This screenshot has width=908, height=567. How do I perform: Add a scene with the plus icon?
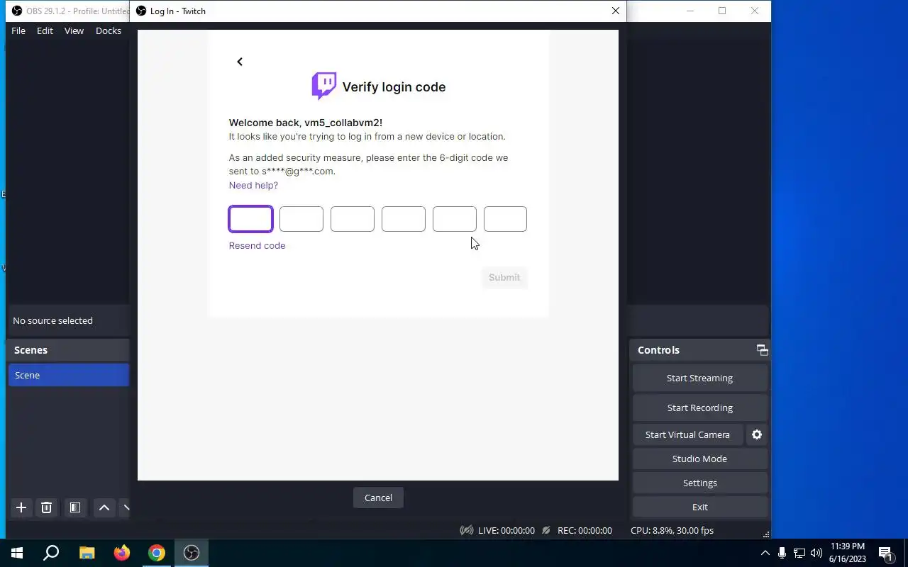click(x=21, y=507)
